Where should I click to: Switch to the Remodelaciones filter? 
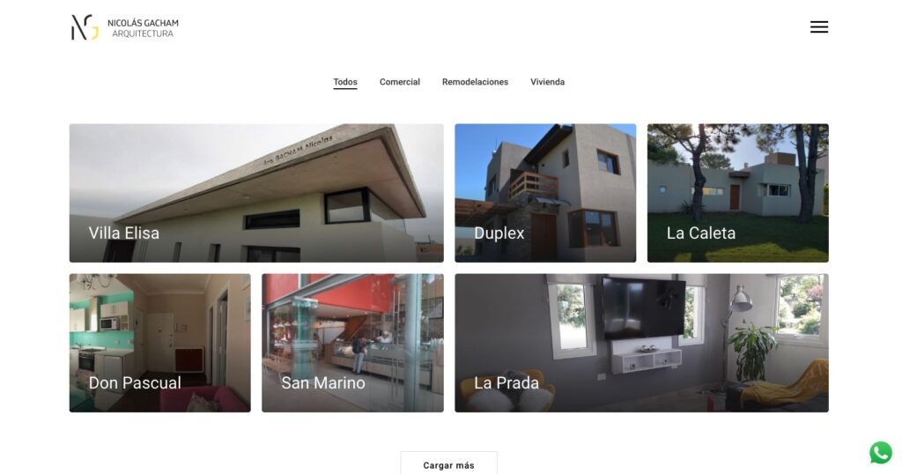(475, 82)
